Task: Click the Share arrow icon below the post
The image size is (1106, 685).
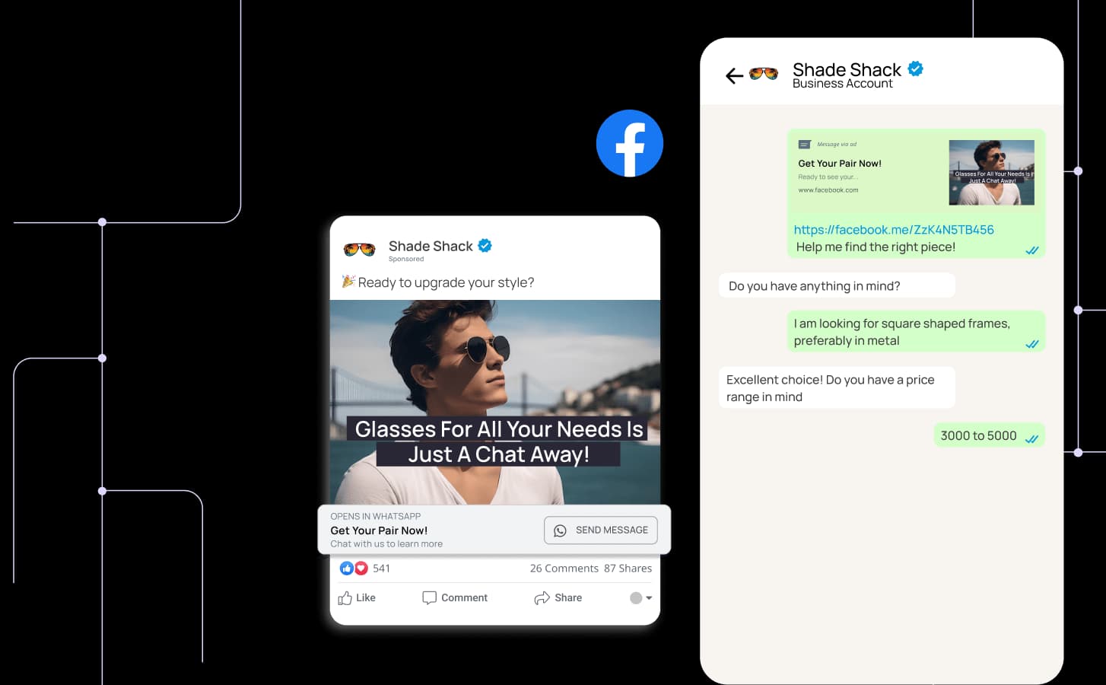Action: (x=541, y=597)
